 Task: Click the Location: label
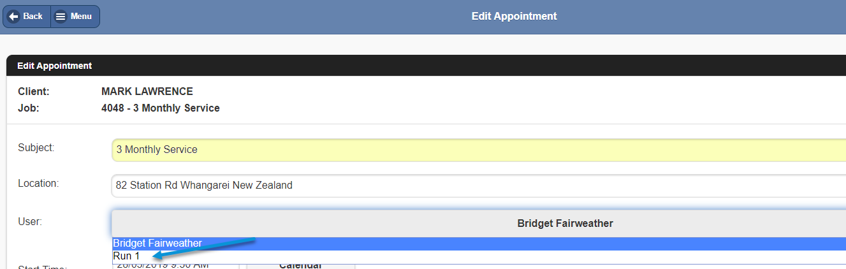click(x=38, y=184)
